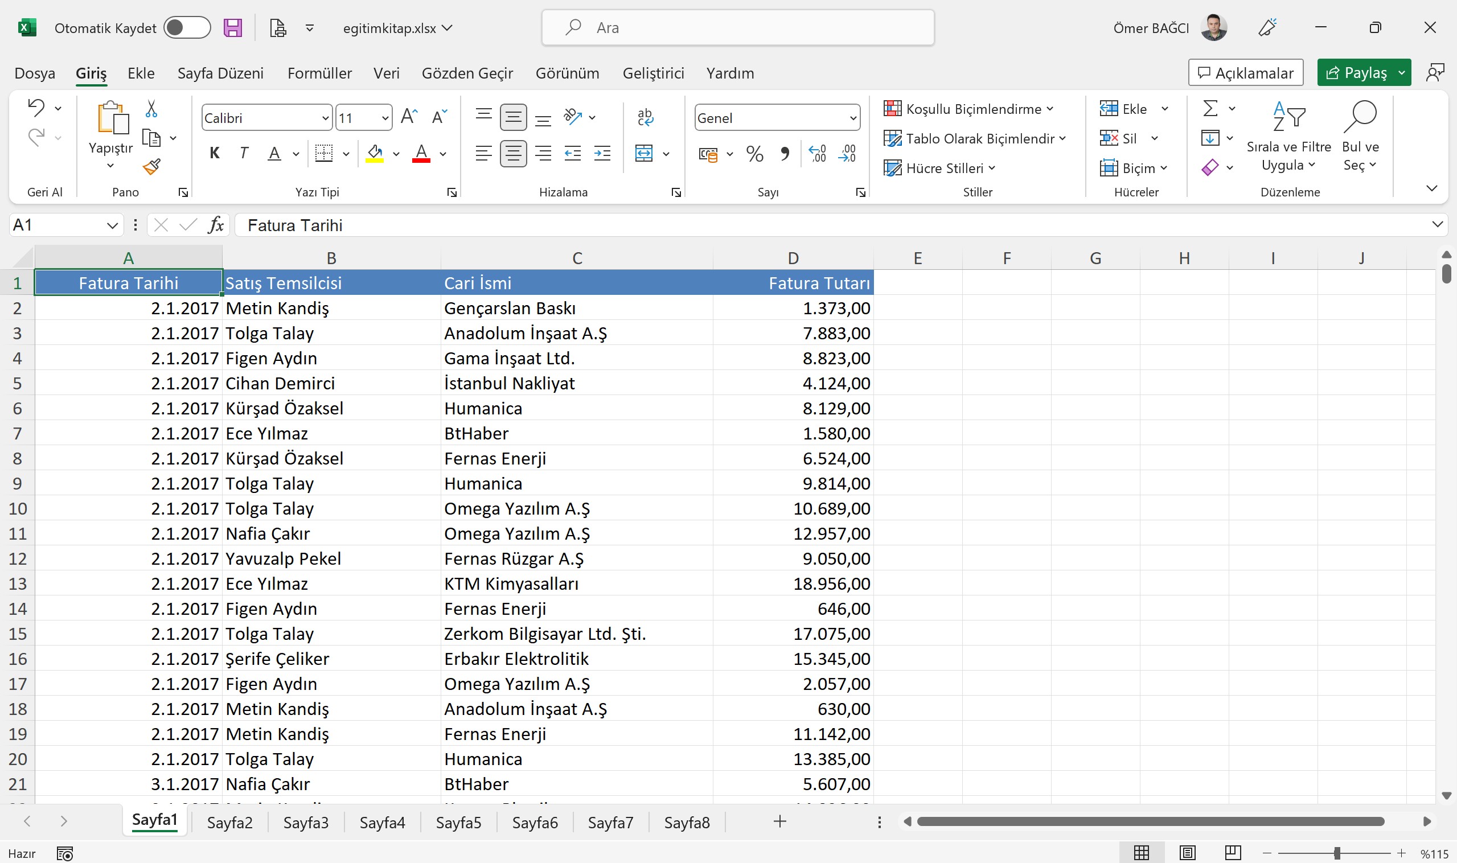The height and width of the screenshot is (863, 1457).
Task: Select the percent style icon
Action: (754, 153)
